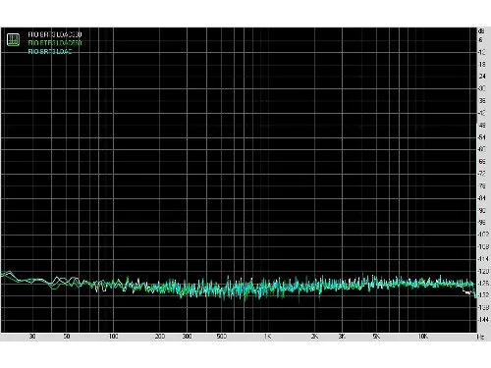Screen dimensions: 491x368
Task: Select the green FiiO BTR3 LDAC 660 legend entry
Action: tap(55, 43)
